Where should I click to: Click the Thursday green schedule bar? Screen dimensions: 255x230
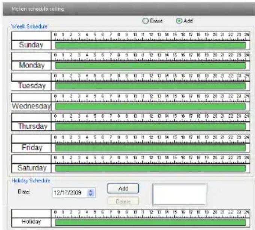151,126
